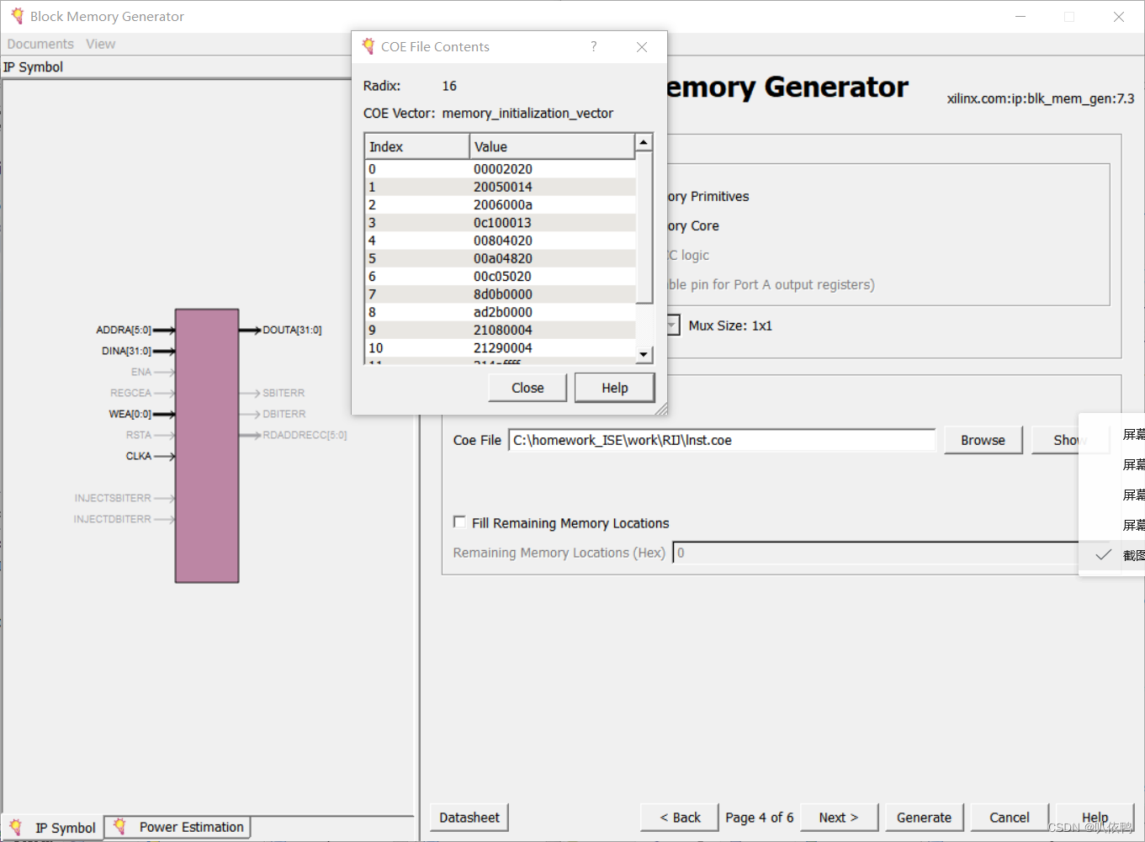This screenshot has height=842, width=1145.
Task: Click the ADDRA[5:0] port label
Action: point(124,330)
